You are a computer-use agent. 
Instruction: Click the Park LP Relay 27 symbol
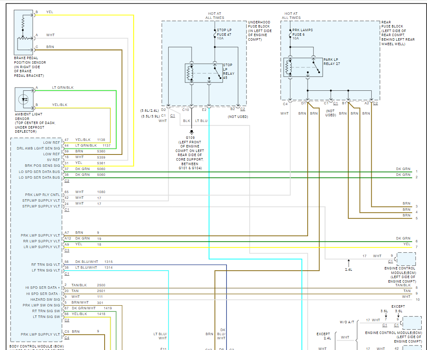(303, 67)
